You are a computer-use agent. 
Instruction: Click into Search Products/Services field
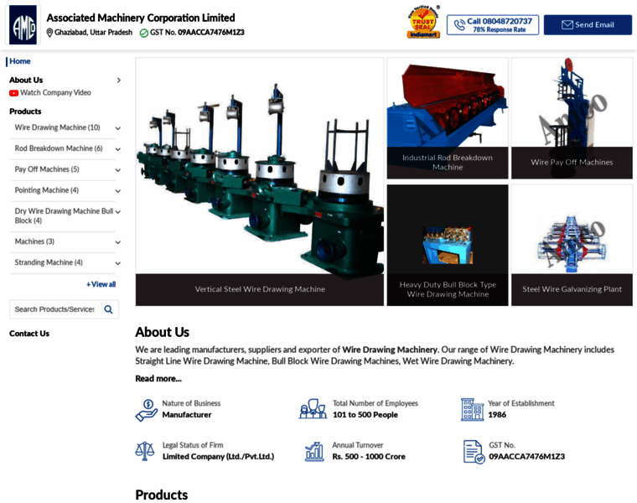click(54, 309)
